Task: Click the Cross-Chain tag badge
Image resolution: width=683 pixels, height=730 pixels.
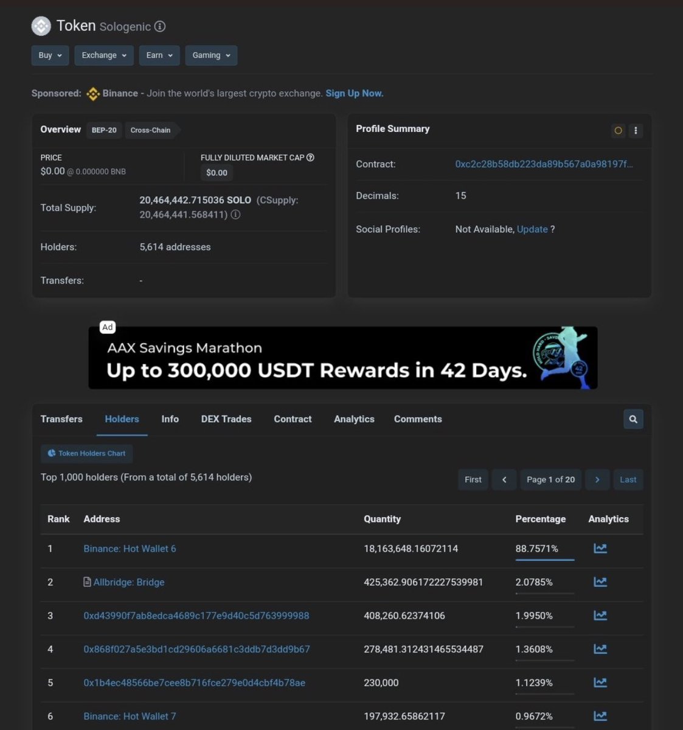Action: coord(150,130)
